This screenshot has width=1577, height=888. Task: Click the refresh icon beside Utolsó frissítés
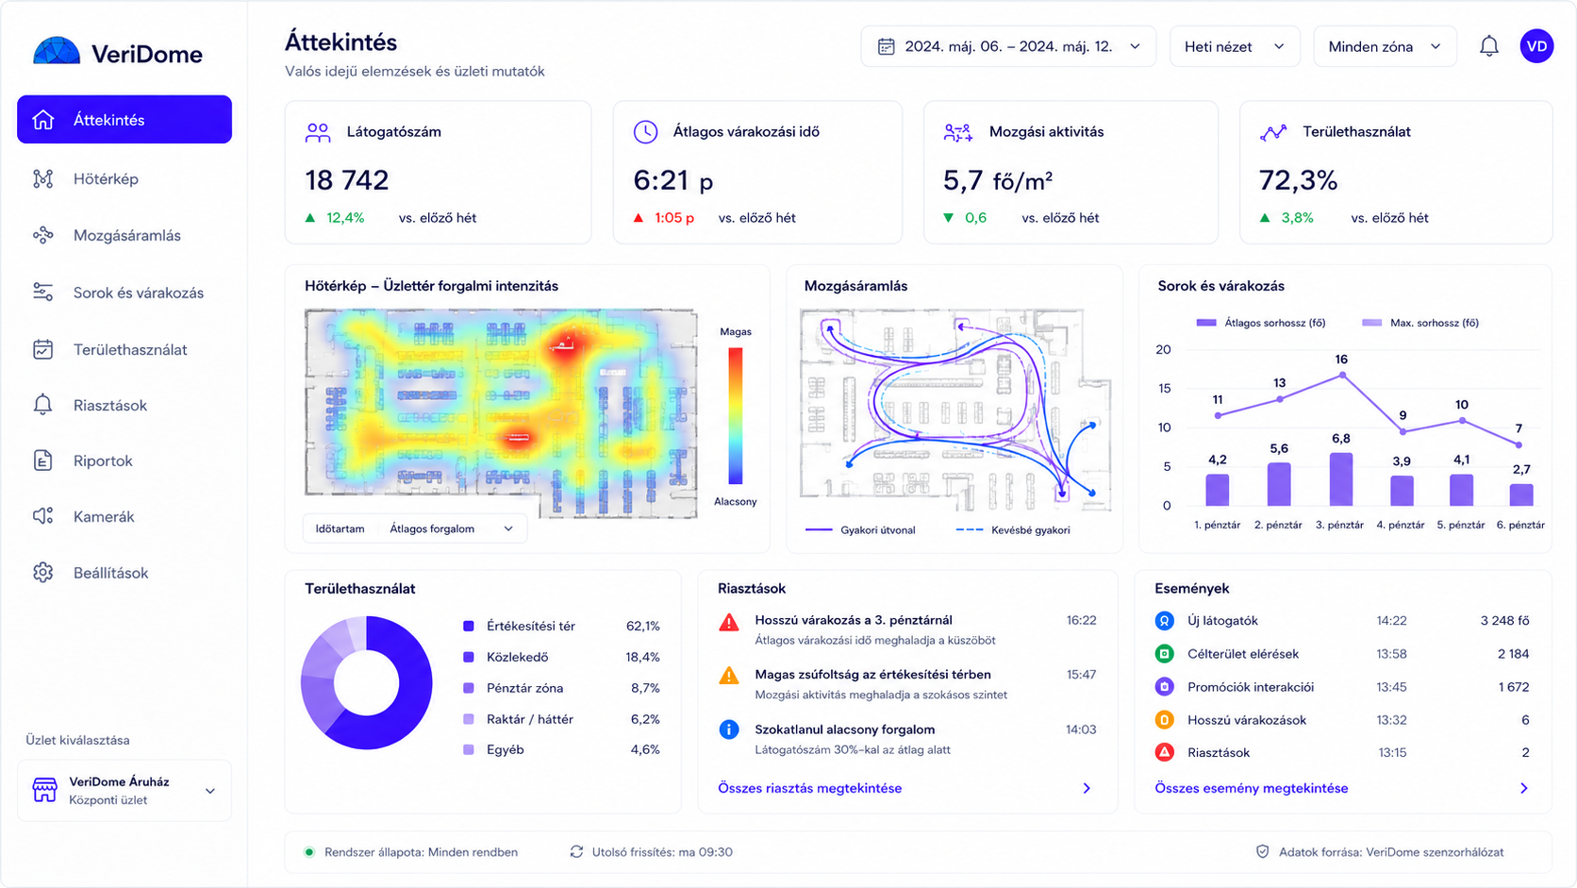click(576, 852)
